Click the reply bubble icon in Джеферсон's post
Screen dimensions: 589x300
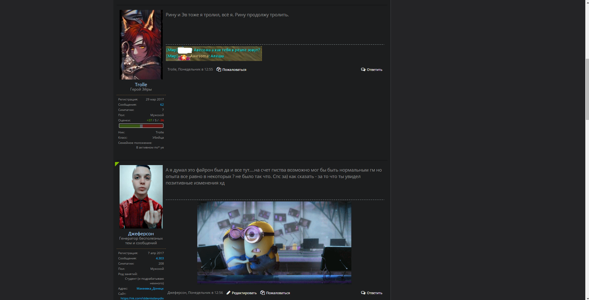(363, 293)
